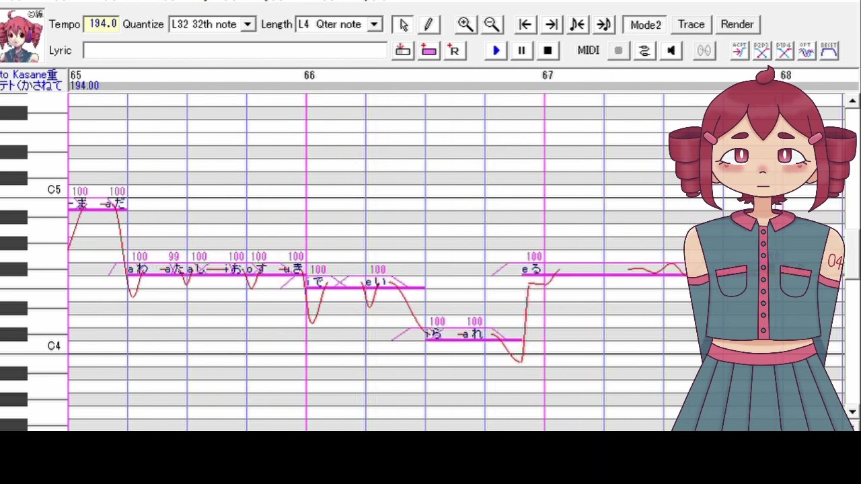Click the greyed MIDI record button
Viewport: 861px width, 484px height.
(x=618, y=50)
